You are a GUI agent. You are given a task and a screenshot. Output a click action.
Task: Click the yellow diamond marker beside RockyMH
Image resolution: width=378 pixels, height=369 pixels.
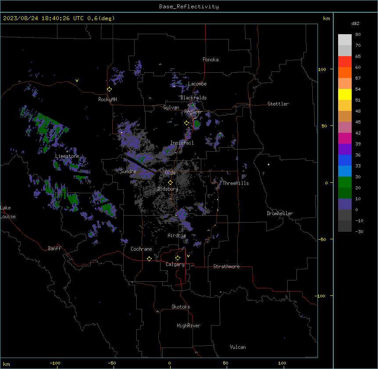[x=109, y=89]
